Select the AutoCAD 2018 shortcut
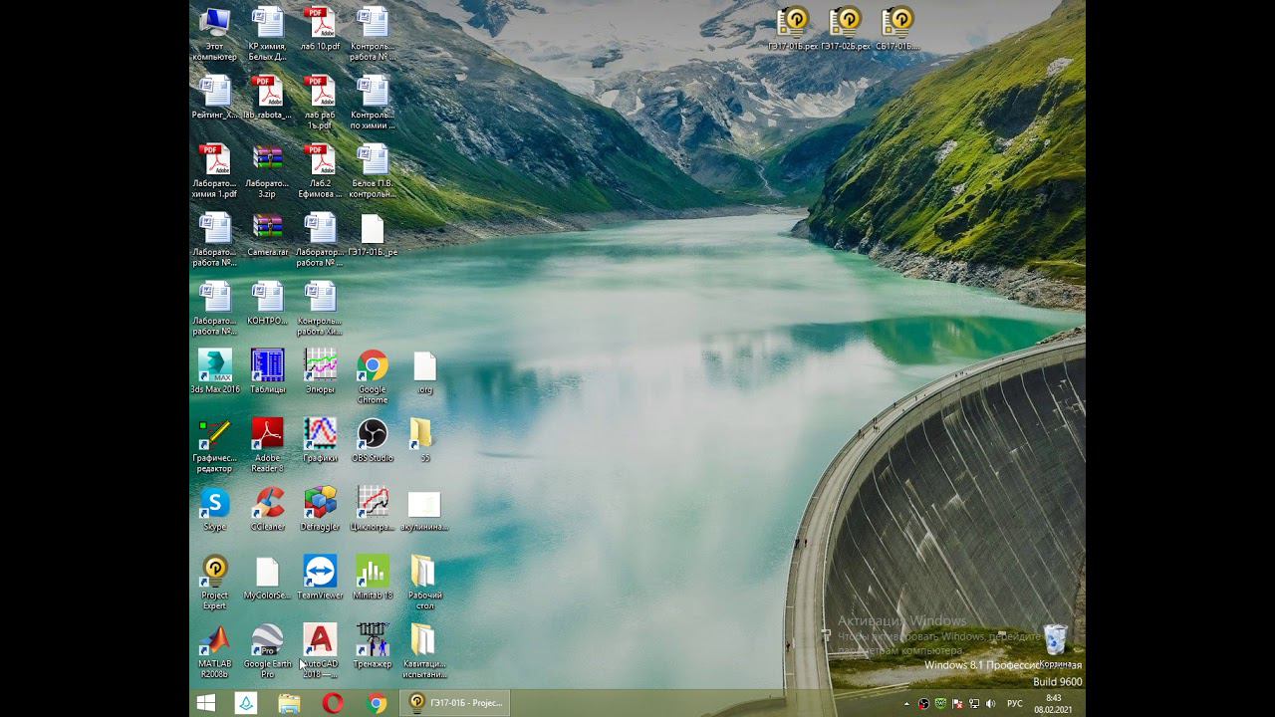The image size is (1275, 717). (x=320, y=651)
